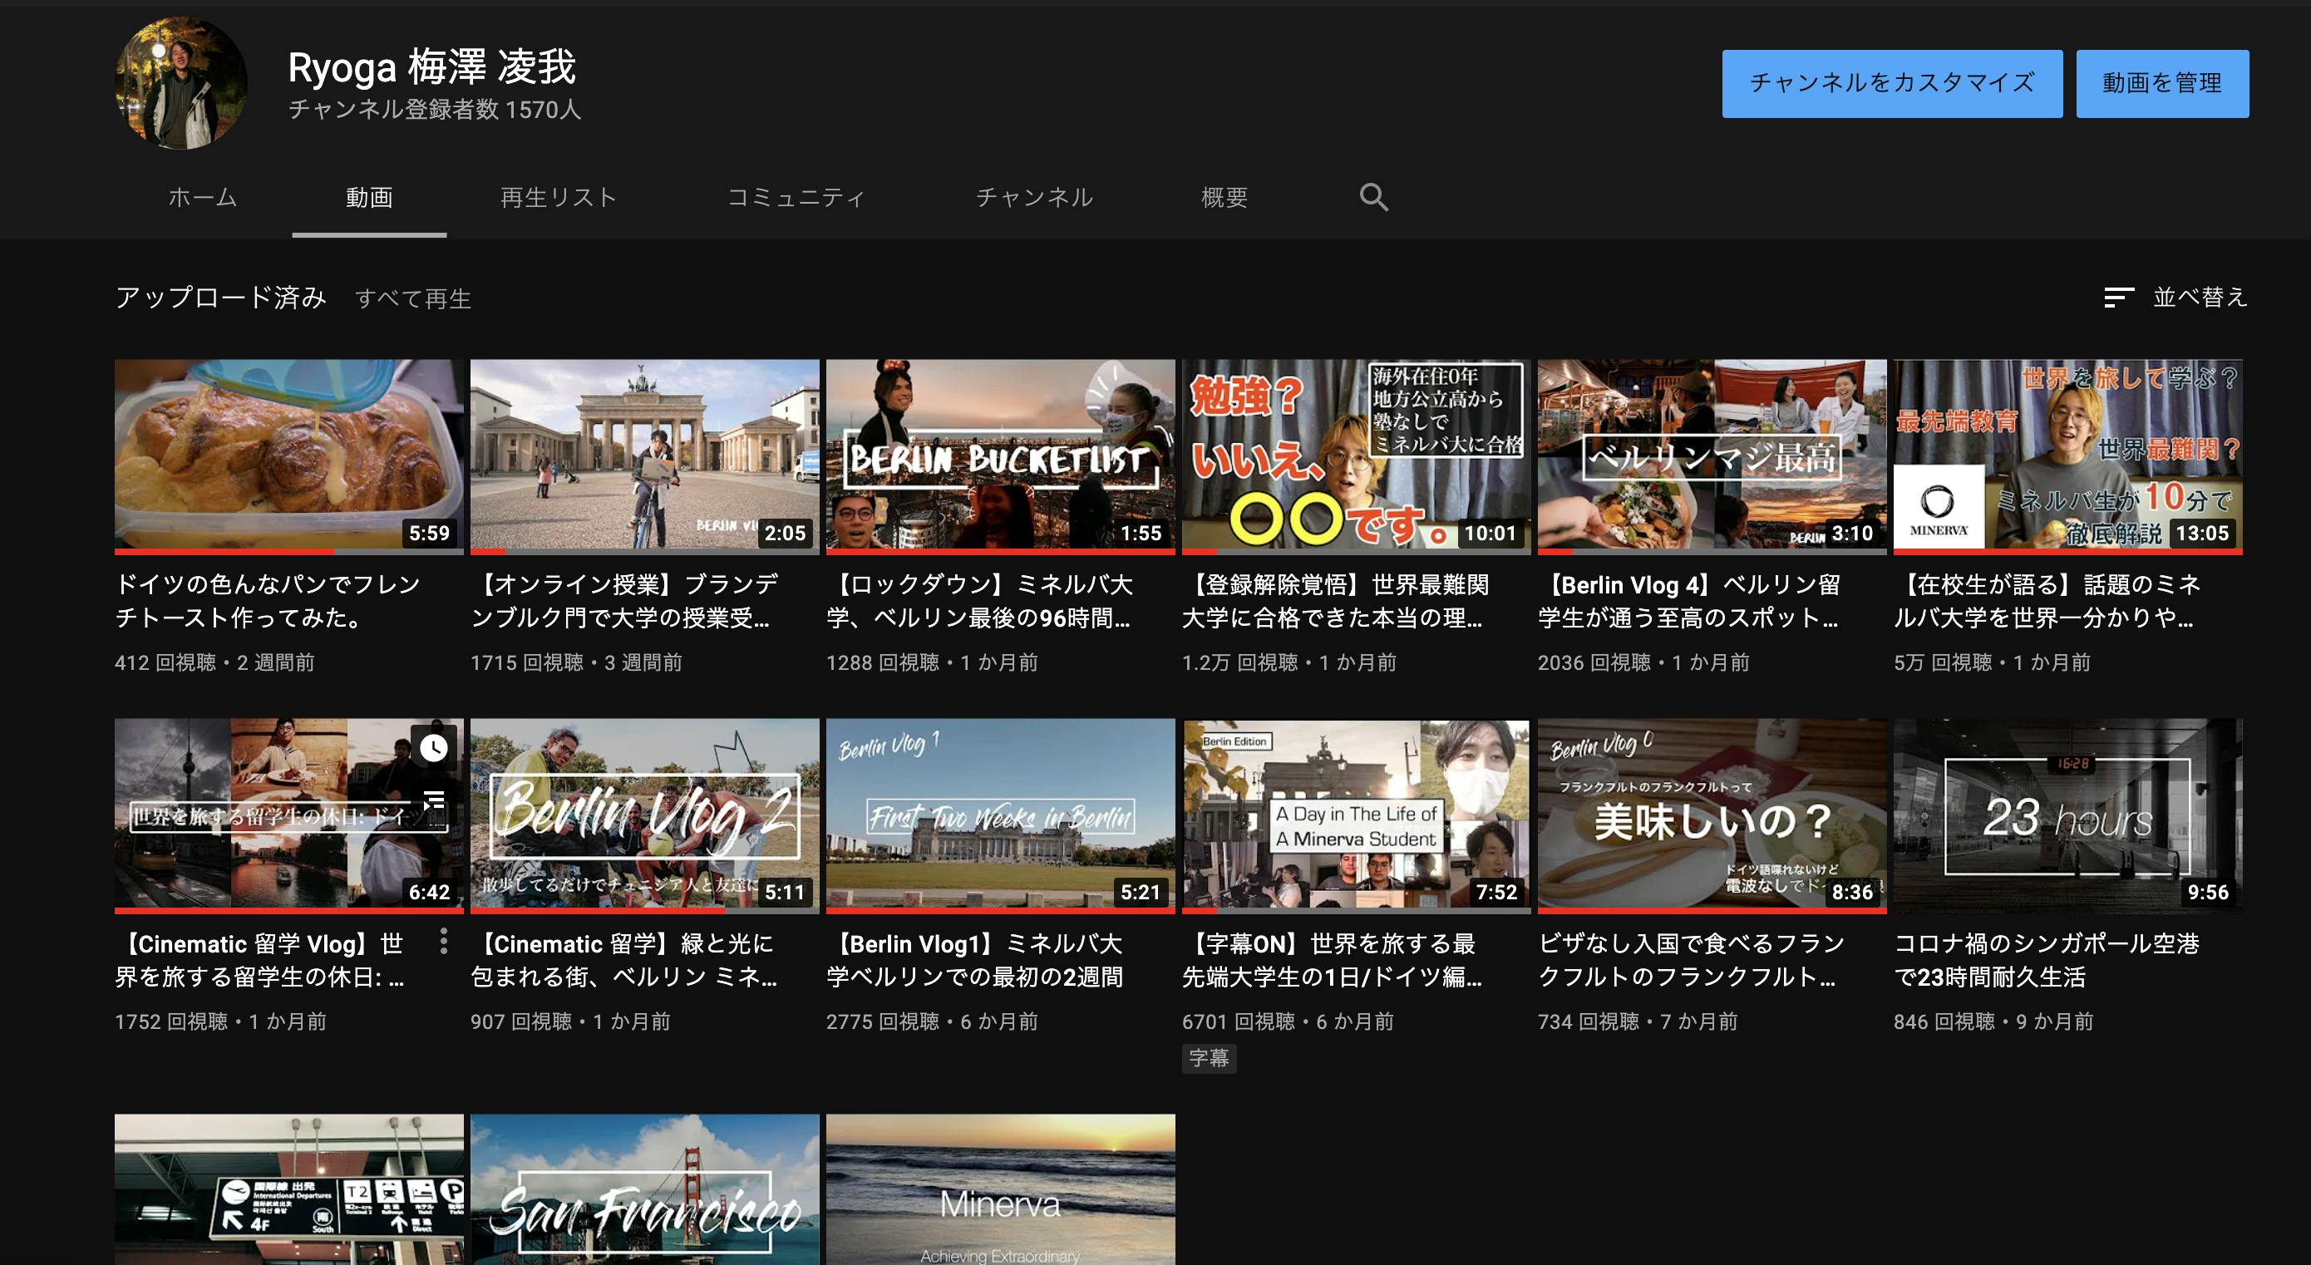Open the Ryoga channel avatar picture
The width and height of the screenshot is (2311, 1265).
[x=181, y=82]
